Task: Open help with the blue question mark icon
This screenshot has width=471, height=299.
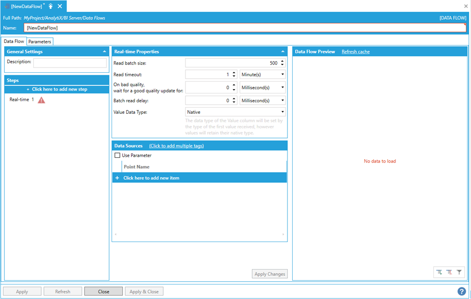Action: (x=462, y=291)
